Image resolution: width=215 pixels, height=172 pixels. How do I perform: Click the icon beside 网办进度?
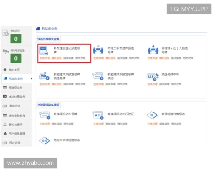pyautogui.click(x=5, y=143)
